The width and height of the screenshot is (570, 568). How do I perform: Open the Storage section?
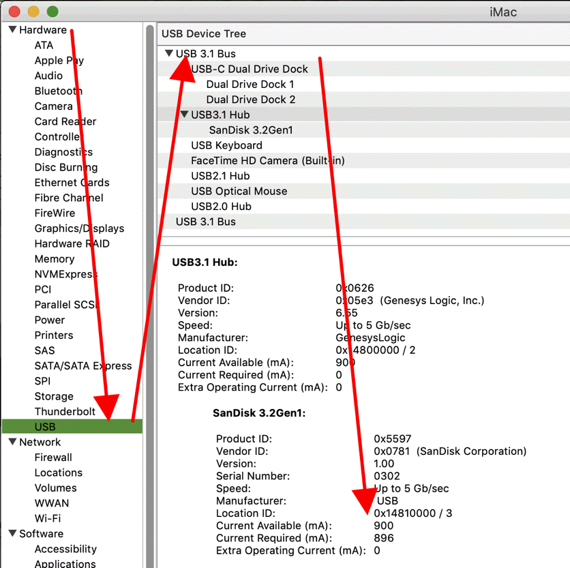tap(54, 396)
